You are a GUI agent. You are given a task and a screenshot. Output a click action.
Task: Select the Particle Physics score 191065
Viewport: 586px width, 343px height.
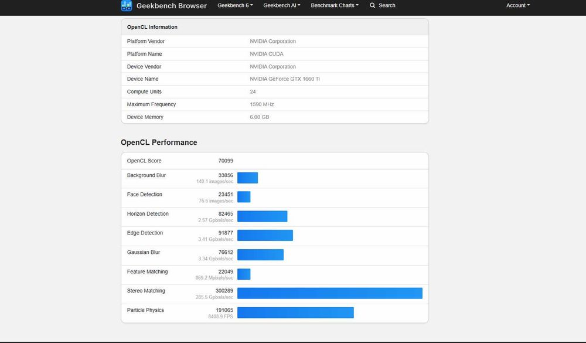224,310
